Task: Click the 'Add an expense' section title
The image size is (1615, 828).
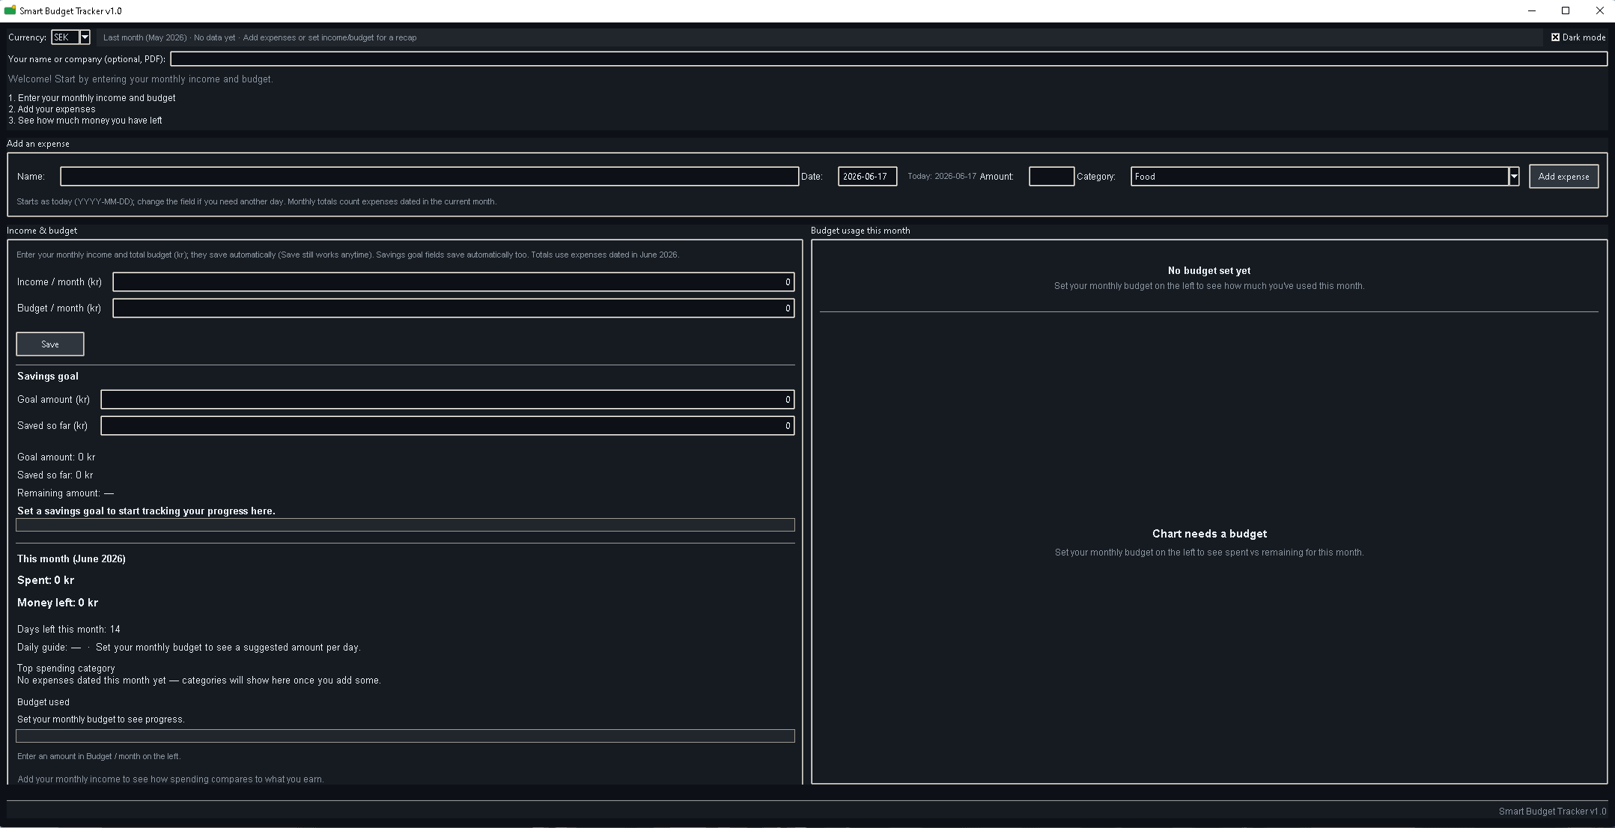Action: (x=38, y=144)
